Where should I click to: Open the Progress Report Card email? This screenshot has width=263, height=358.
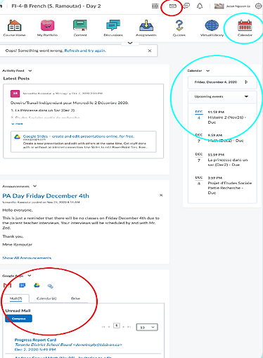click(x=35, y=340)
